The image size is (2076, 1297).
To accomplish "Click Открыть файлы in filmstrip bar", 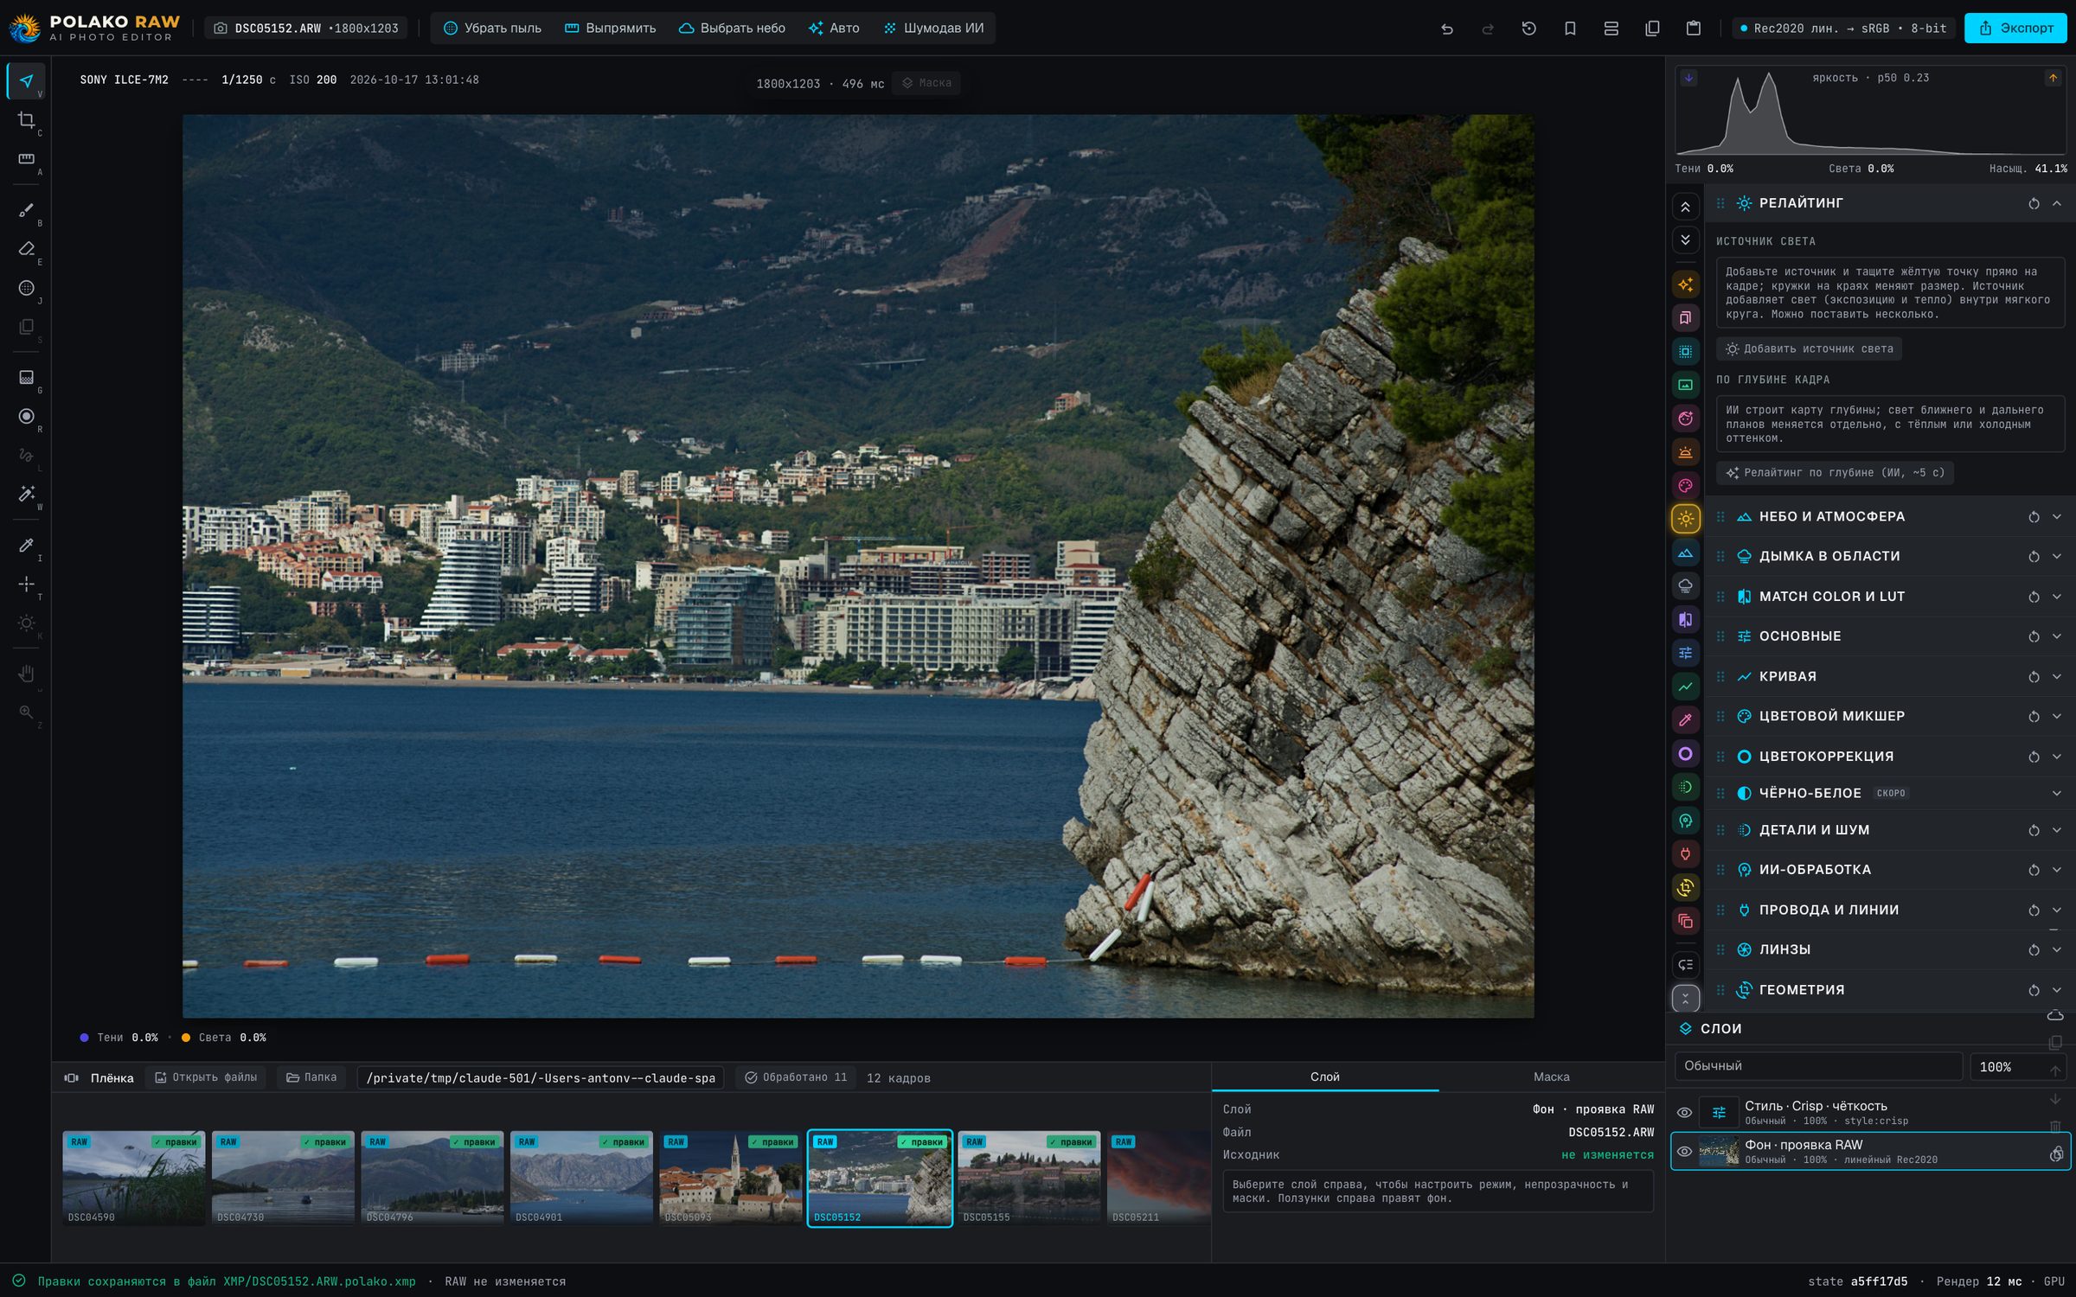I will [206, 1077].
